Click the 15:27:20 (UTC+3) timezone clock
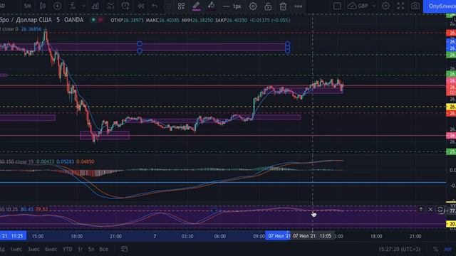 click(x=399, y=249)
